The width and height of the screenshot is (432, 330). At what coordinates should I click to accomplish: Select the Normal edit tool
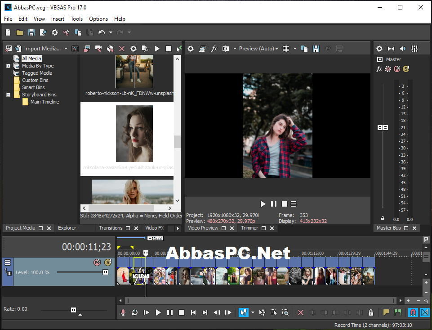[x=243, y=312]
